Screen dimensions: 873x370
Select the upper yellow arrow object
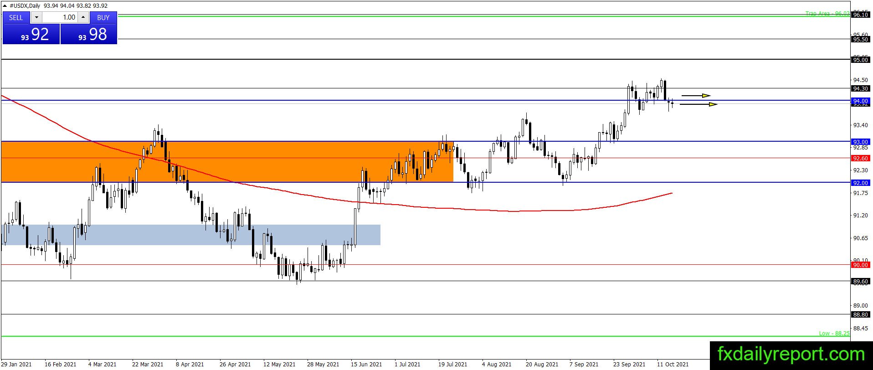[x=696, y=96]
